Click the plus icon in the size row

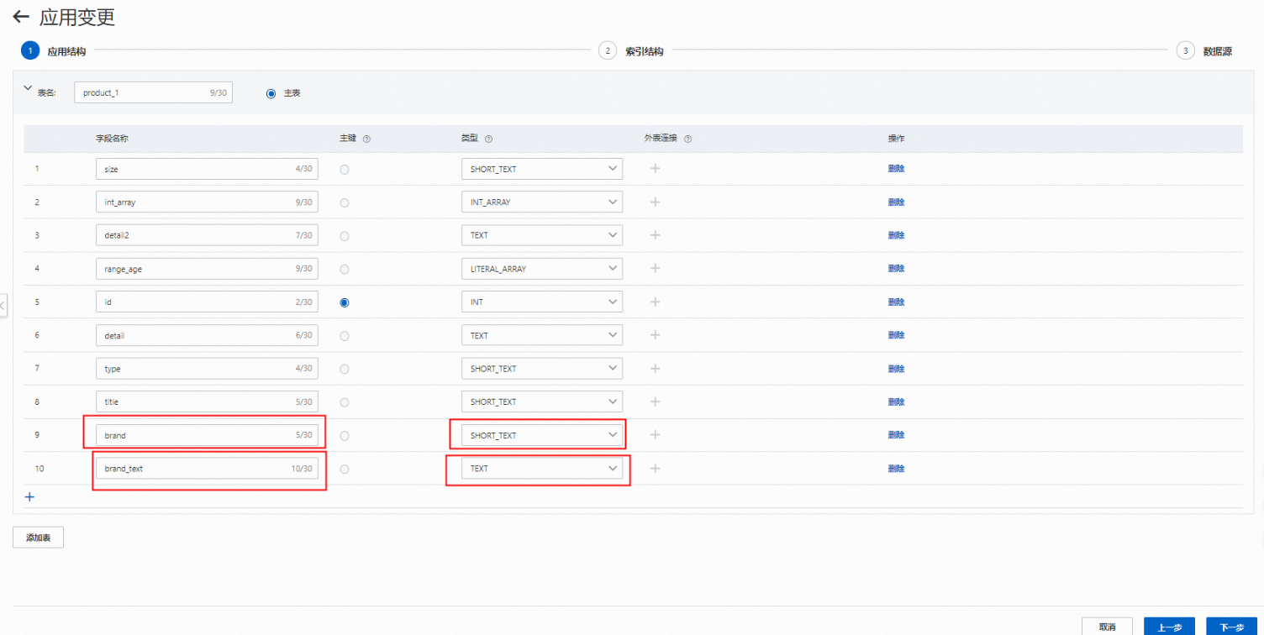pyautogui.click(x=656, y=169)
